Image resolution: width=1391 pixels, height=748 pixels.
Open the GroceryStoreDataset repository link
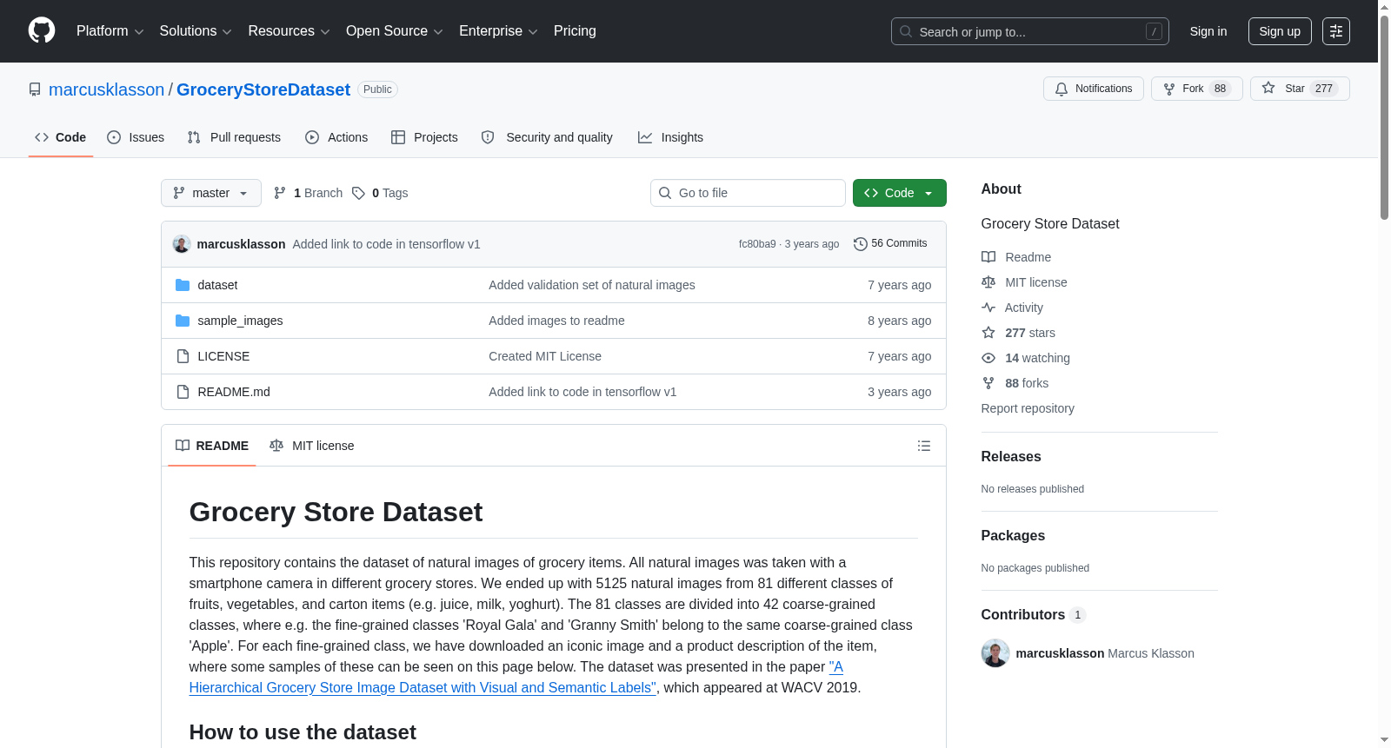point(263,89)
